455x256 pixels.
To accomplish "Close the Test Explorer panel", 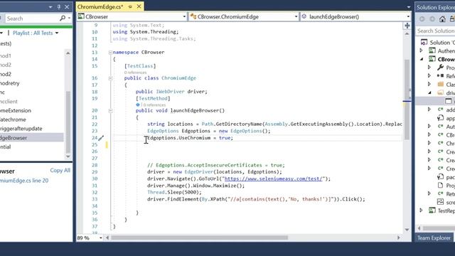I will (x=67, y=6).
